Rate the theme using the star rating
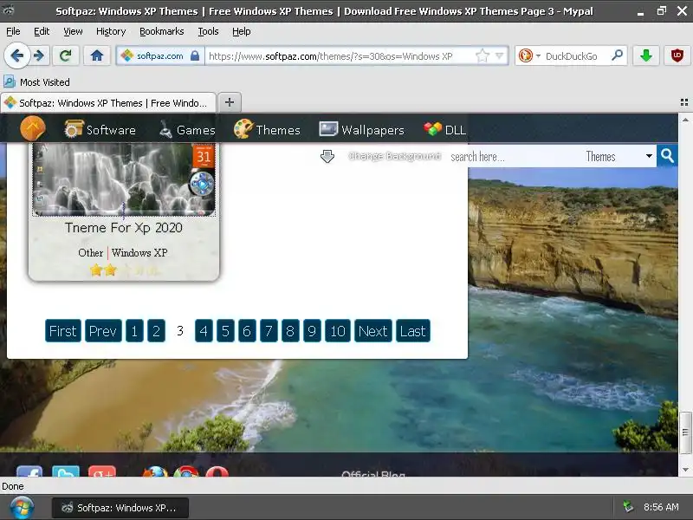The width and height of the screenshot is (693, 520). (125, 270)
